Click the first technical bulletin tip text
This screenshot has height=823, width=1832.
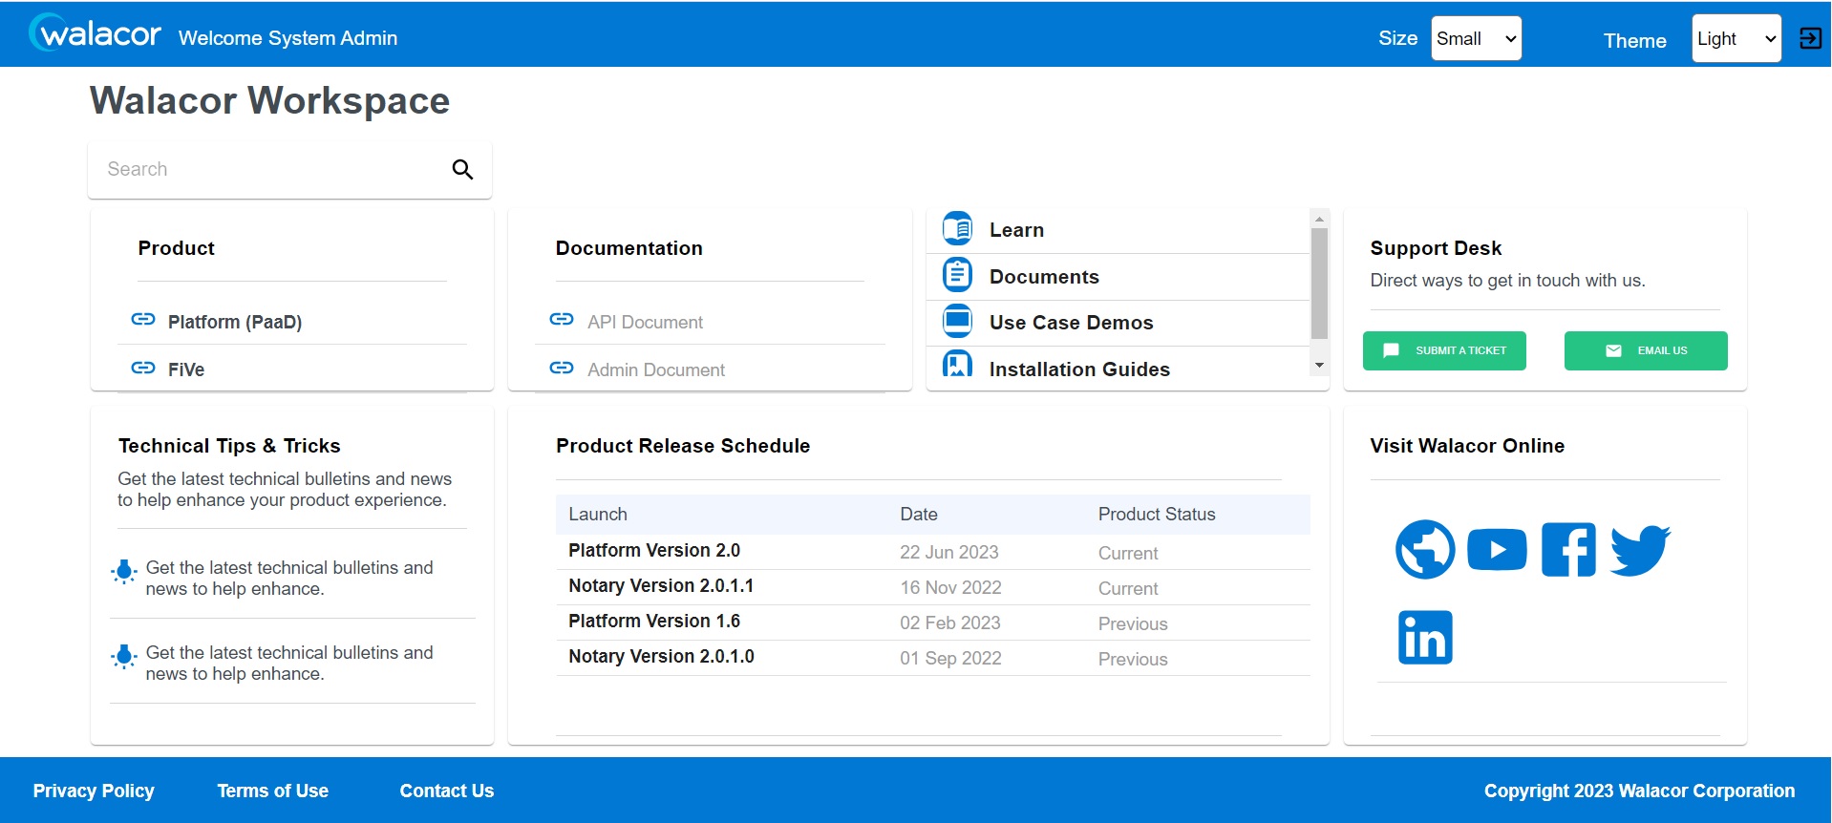pyautogui.click(x=289, y=578)
